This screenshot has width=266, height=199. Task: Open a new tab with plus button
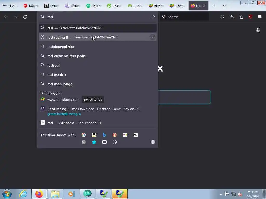[214, 6]
